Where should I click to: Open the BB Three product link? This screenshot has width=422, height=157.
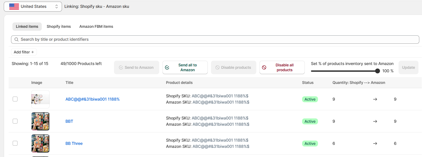click(74, 143)
